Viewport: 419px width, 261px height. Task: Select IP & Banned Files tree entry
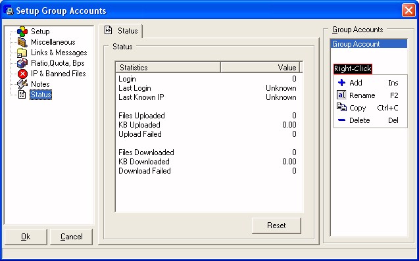tap(59, 74)
